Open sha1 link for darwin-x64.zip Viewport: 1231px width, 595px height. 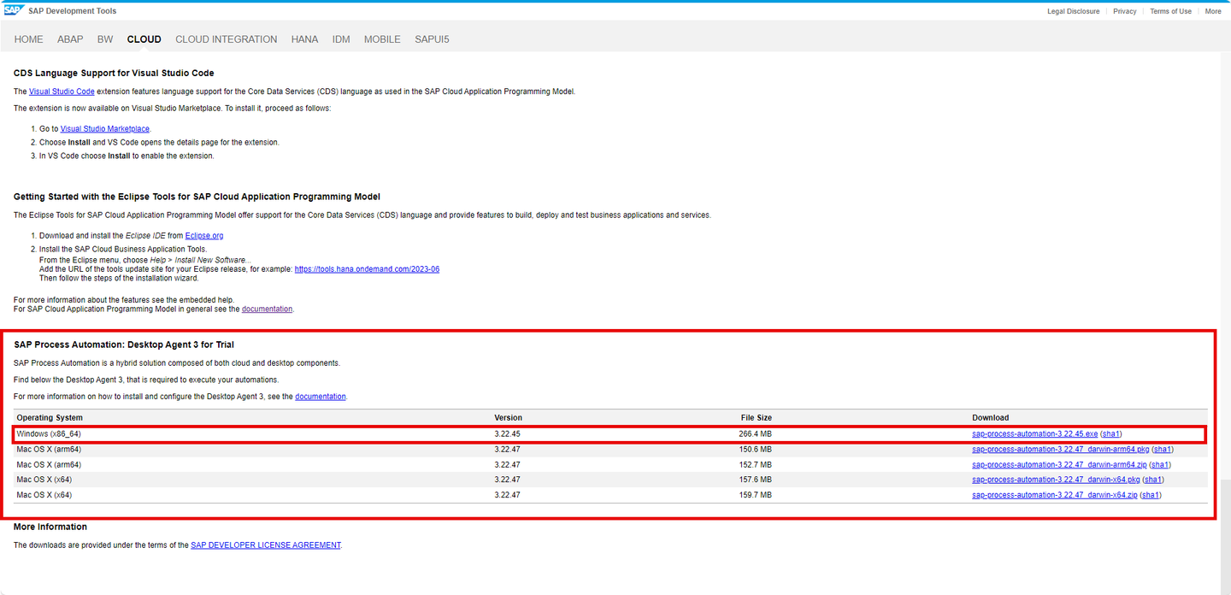[x=1151, y=496]
